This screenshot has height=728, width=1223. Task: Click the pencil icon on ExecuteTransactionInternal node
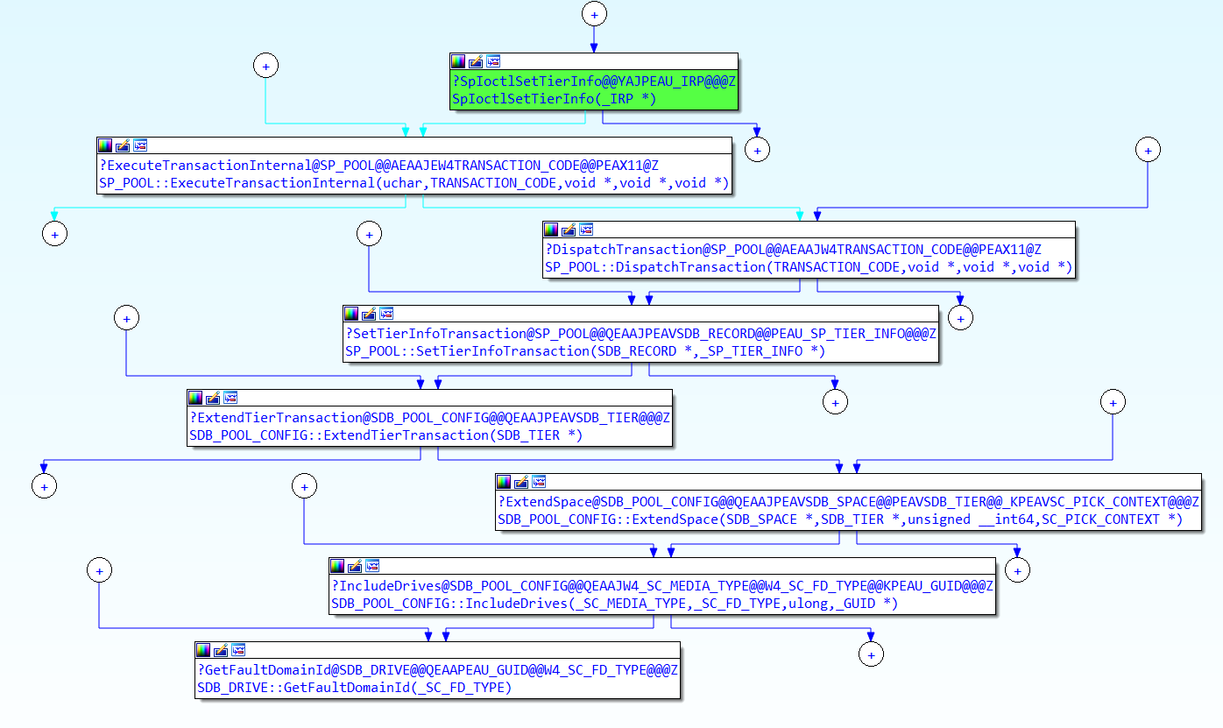[x=123, y=145]
